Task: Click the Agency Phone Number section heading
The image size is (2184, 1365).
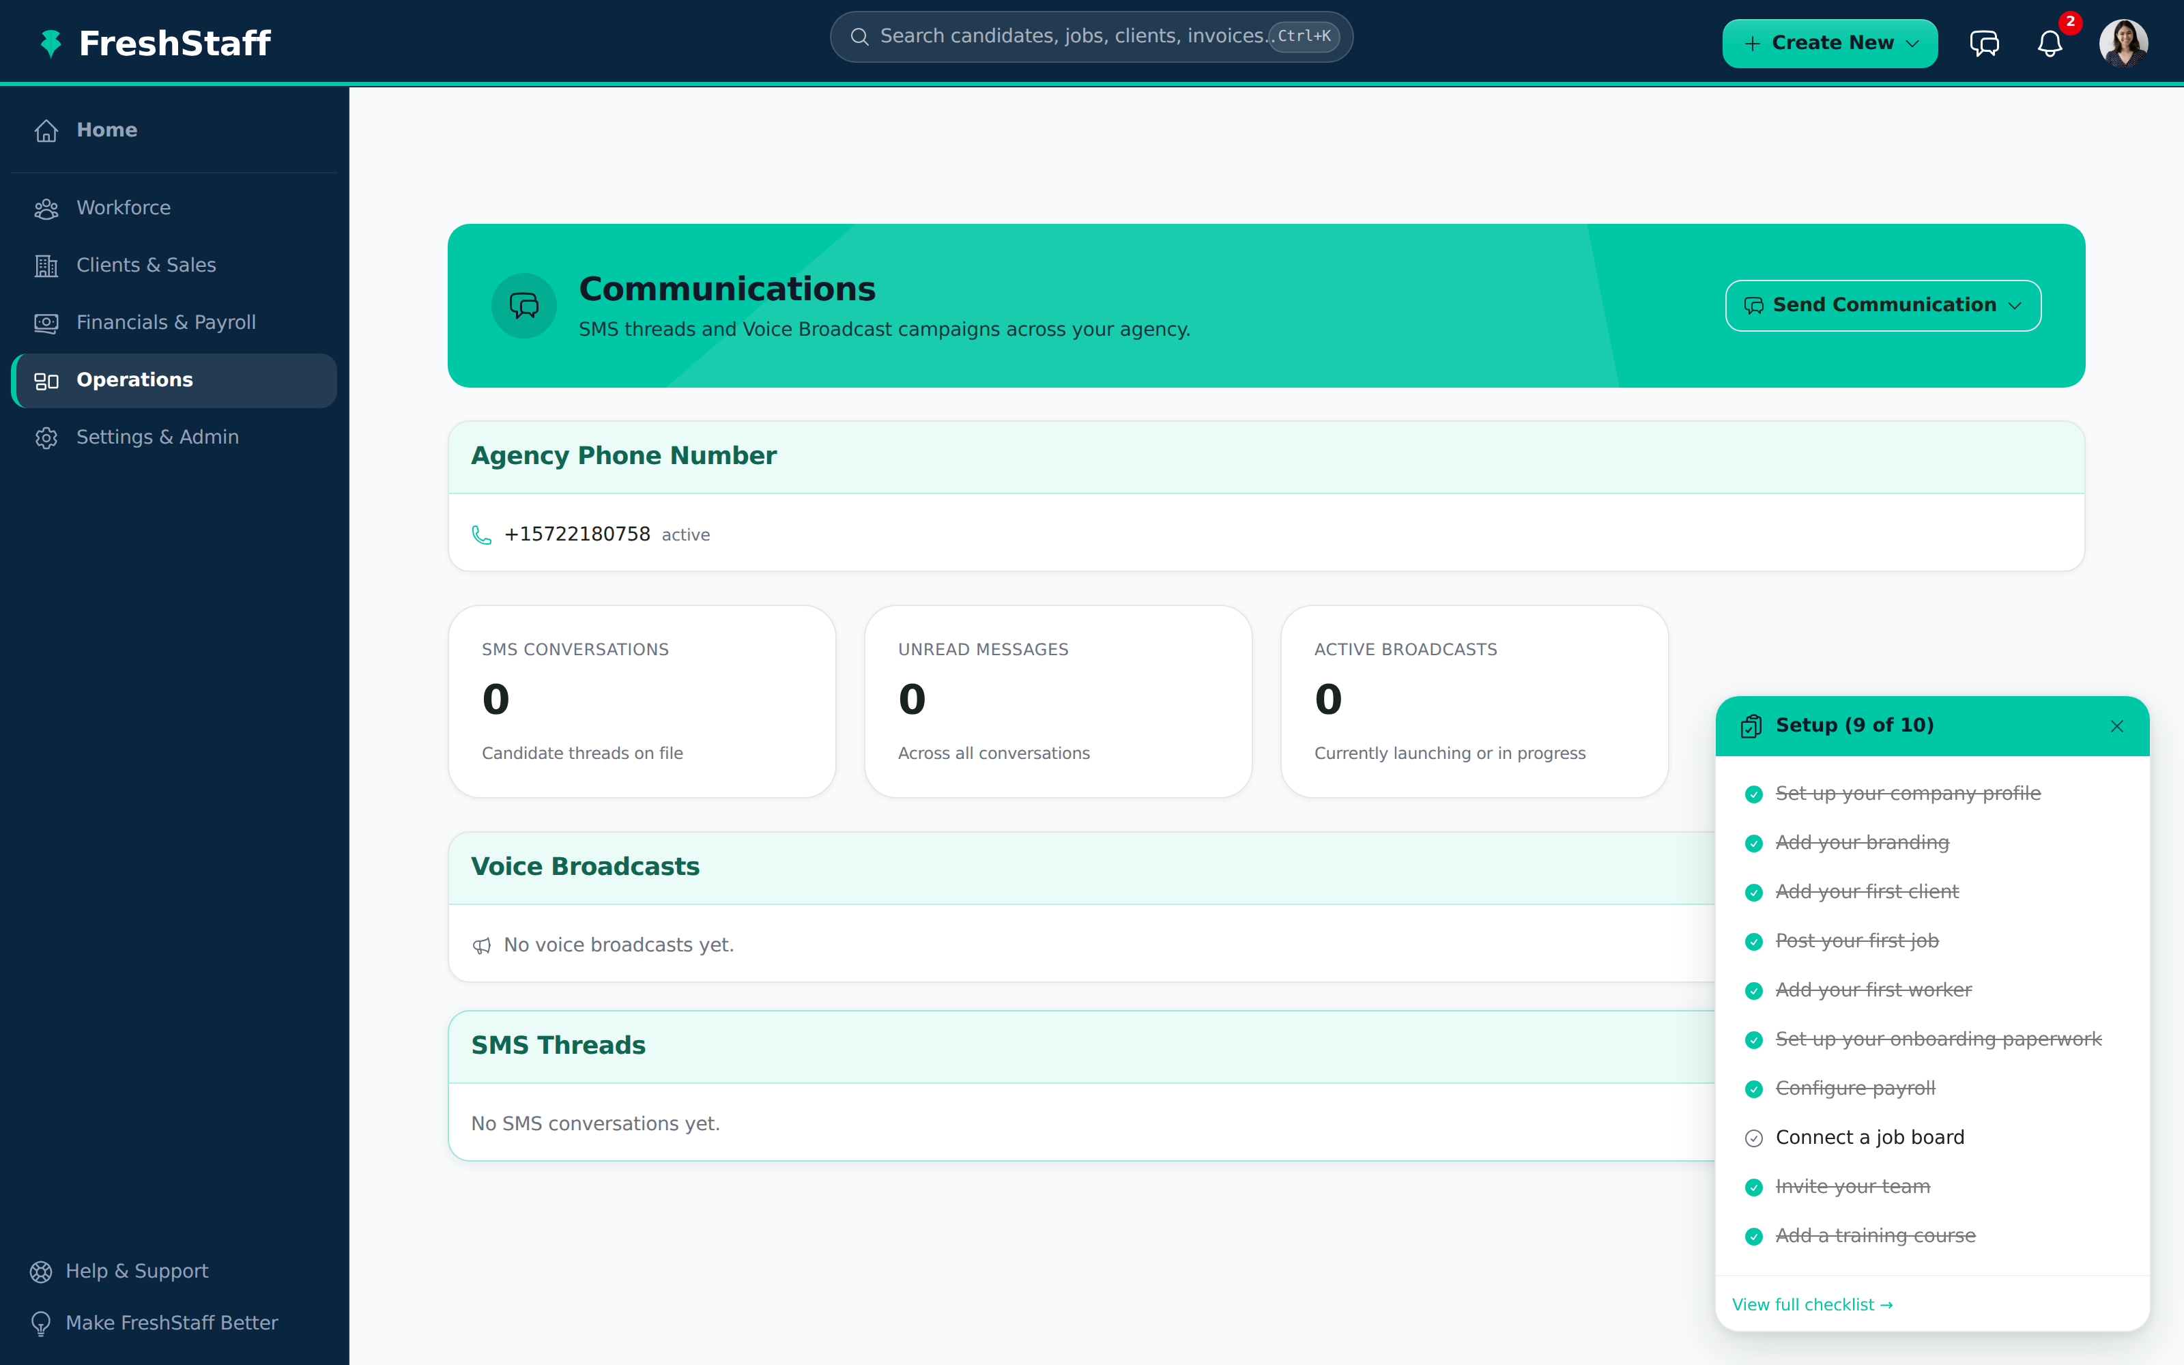Action: click(624, 456)
